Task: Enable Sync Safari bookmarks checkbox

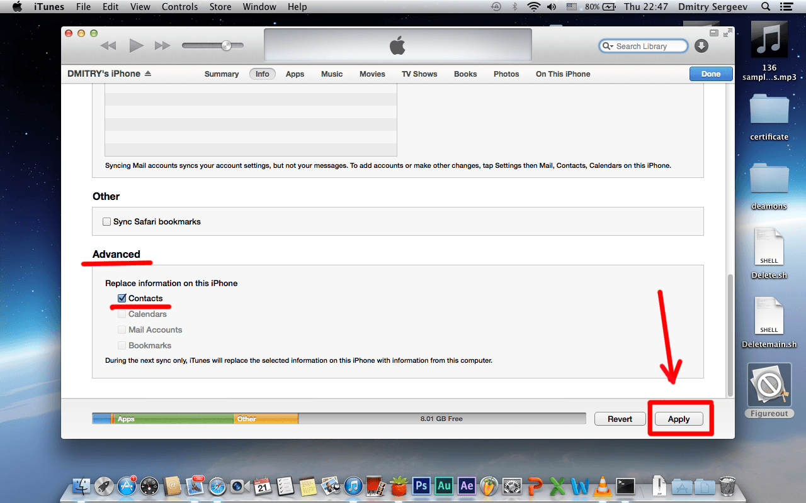Action: click(107, 222)
